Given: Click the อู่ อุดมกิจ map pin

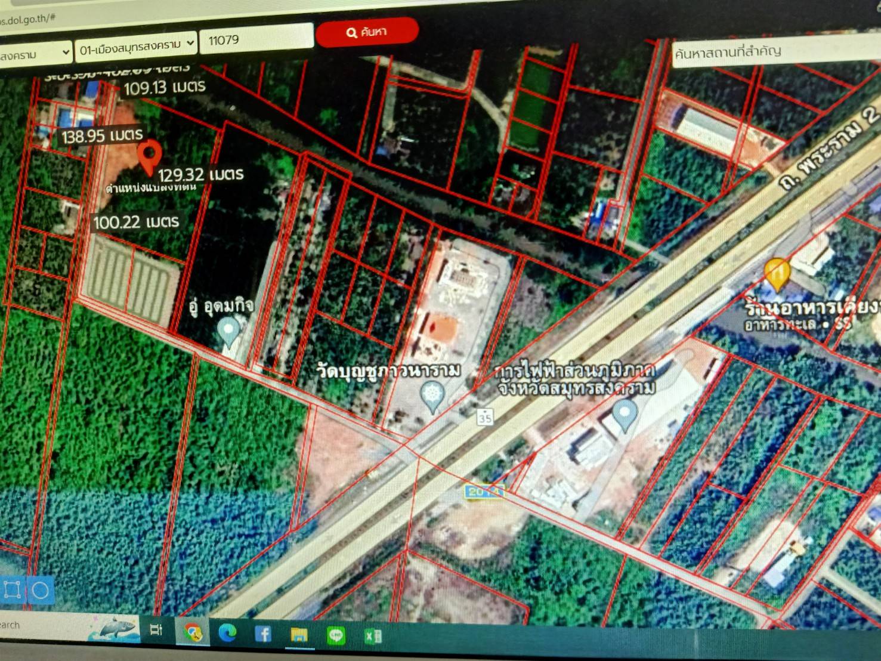Looking at the screenshot, I should (x=228, y=333).
